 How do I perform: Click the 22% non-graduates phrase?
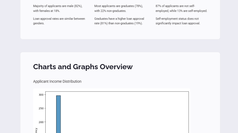click(113, 11)
